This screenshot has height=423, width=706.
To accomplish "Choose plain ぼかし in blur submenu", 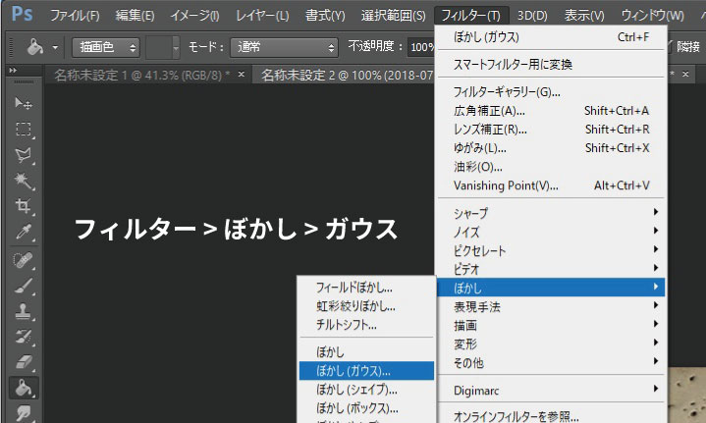I will tap(366, 352).
